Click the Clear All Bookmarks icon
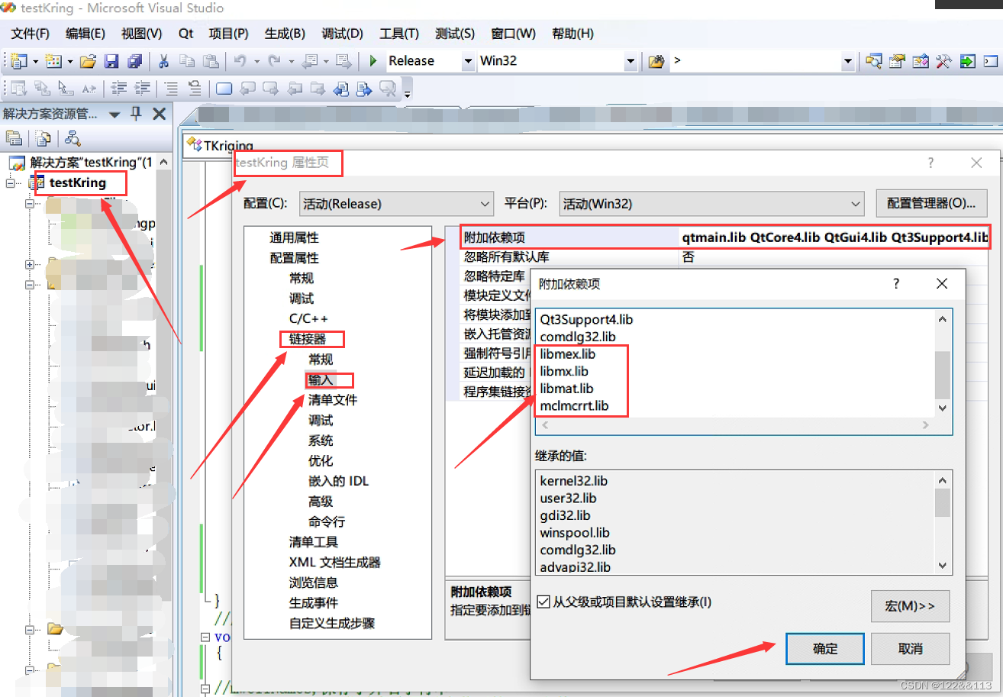The image size is (1003, 697). point(389,89)
